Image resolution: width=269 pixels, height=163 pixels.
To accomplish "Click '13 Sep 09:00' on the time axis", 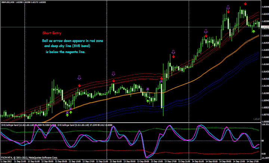I will (143, 162).
